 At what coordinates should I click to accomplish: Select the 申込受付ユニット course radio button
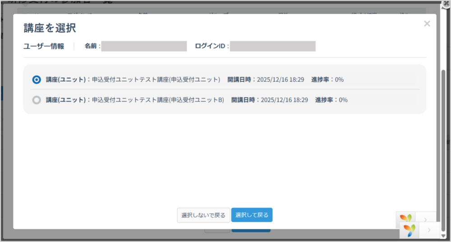pos(37,79)
